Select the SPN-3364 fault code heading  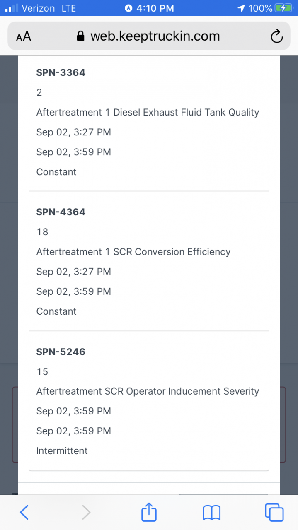61,72
